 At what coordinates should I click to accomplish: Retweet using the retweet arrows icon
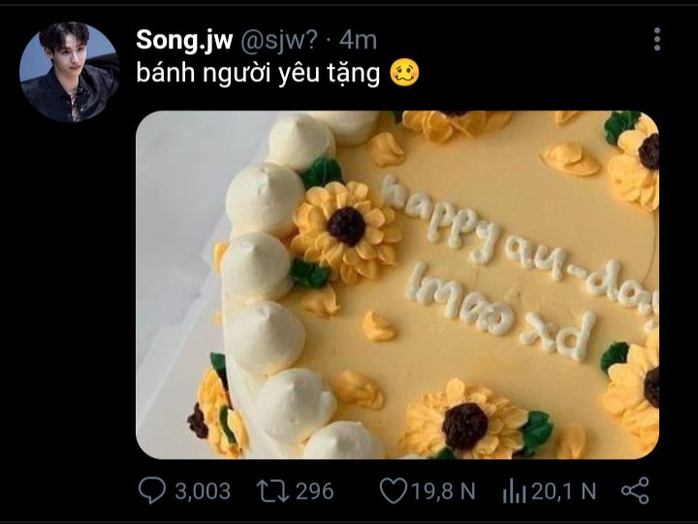[x=272, y=491]
